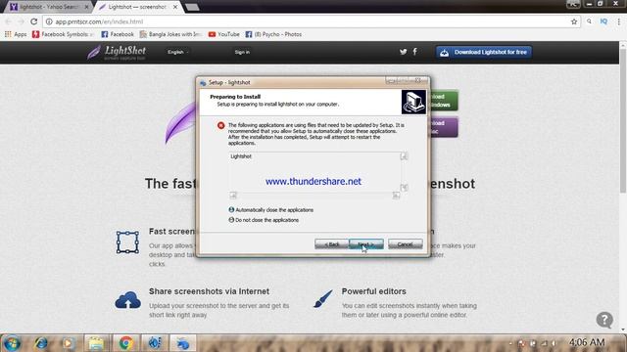
Task: Open the setup installer taskbar item
Action: pyautogui.click(x=183, y=343)
